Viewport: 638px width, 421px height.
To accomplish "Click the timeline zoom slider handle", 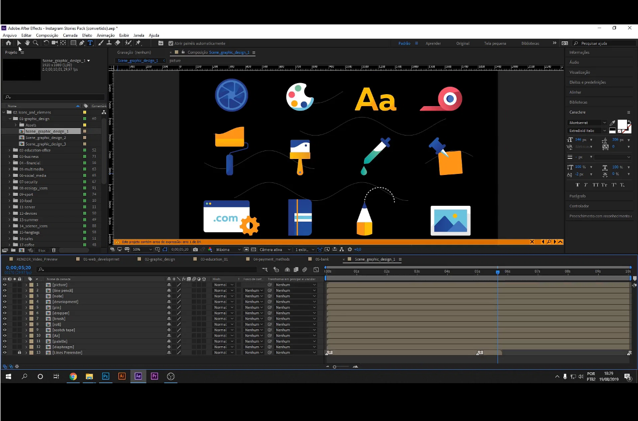I will (335, 367).
